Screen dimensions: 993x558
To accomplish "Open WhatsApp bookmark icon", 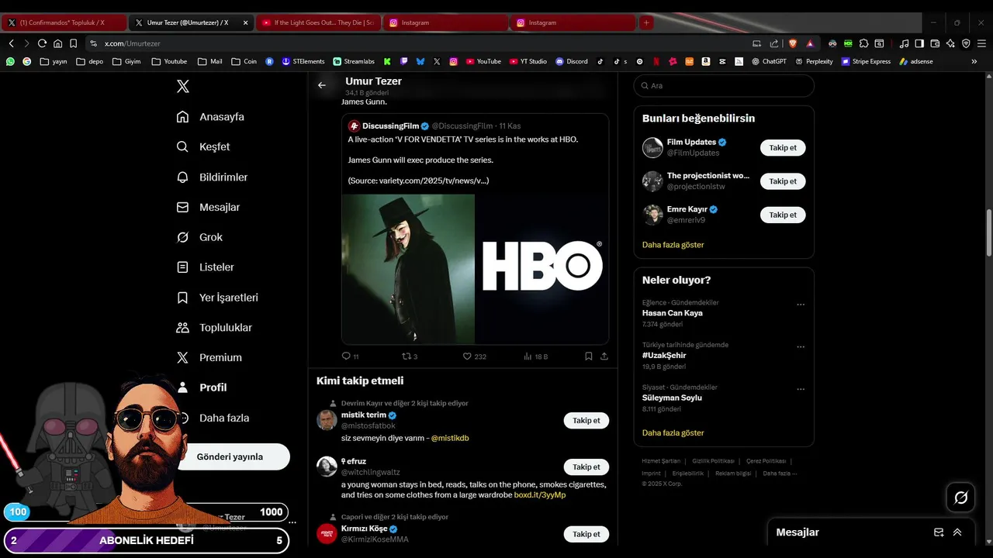I will click(10, 61).
